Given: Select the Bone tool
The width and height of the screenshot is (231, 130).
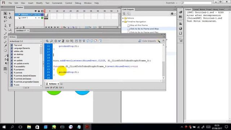Looking at the screenshot, I should coord(5,42).
